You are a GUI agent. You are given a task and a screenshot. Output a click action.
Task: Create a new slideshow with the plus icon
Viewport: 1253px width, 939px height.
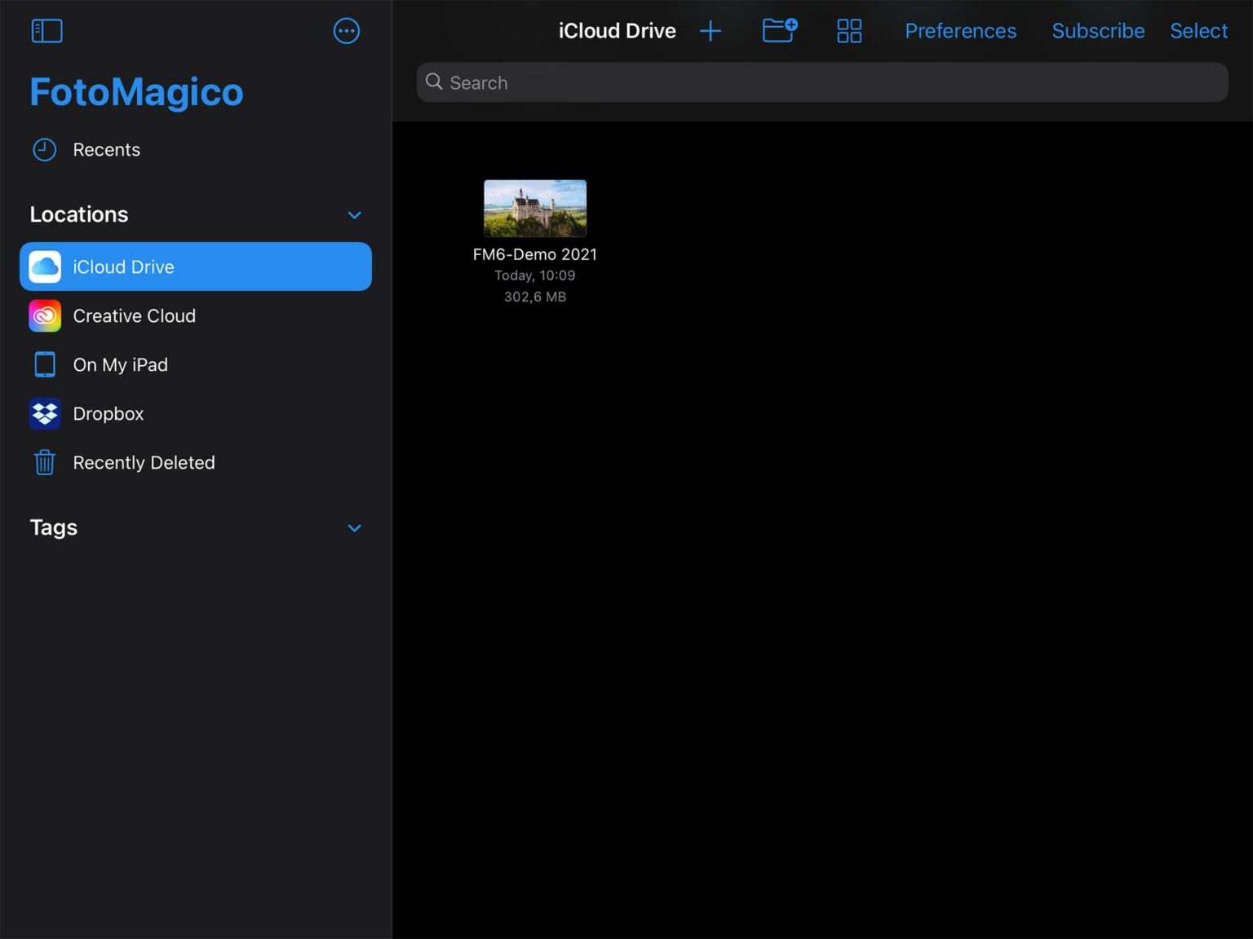tap(710, 30)
